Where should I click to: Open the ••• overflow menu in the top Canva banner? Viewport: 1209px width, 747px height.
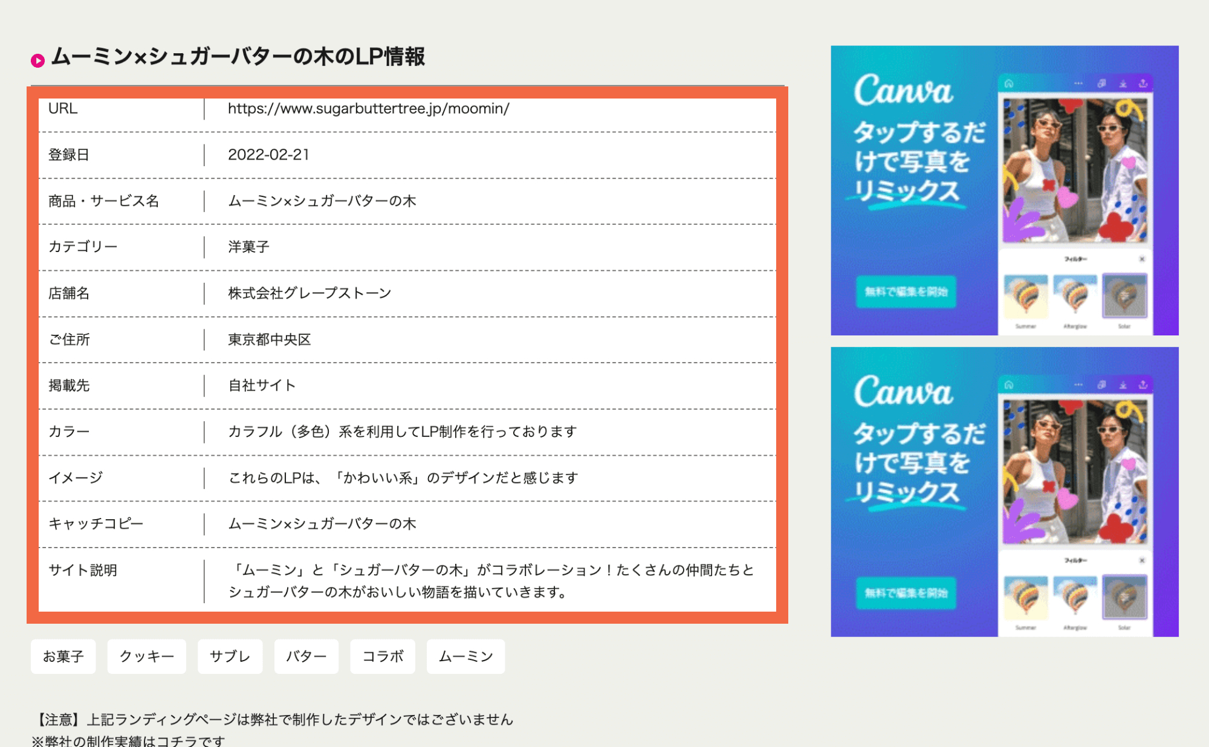point(1078,83)
